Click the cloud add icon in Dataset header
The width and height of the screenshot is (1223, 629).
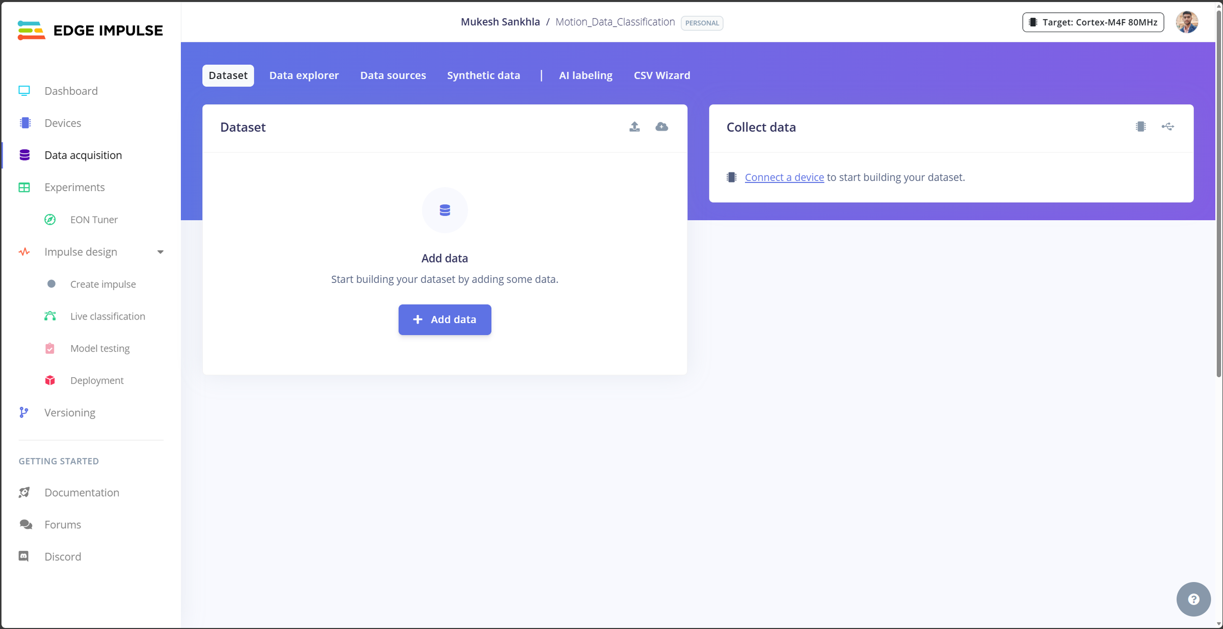[661, 127]
